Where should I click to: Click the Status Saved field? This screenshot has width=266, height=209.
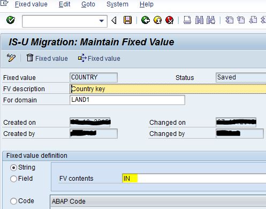coord(241,77)
